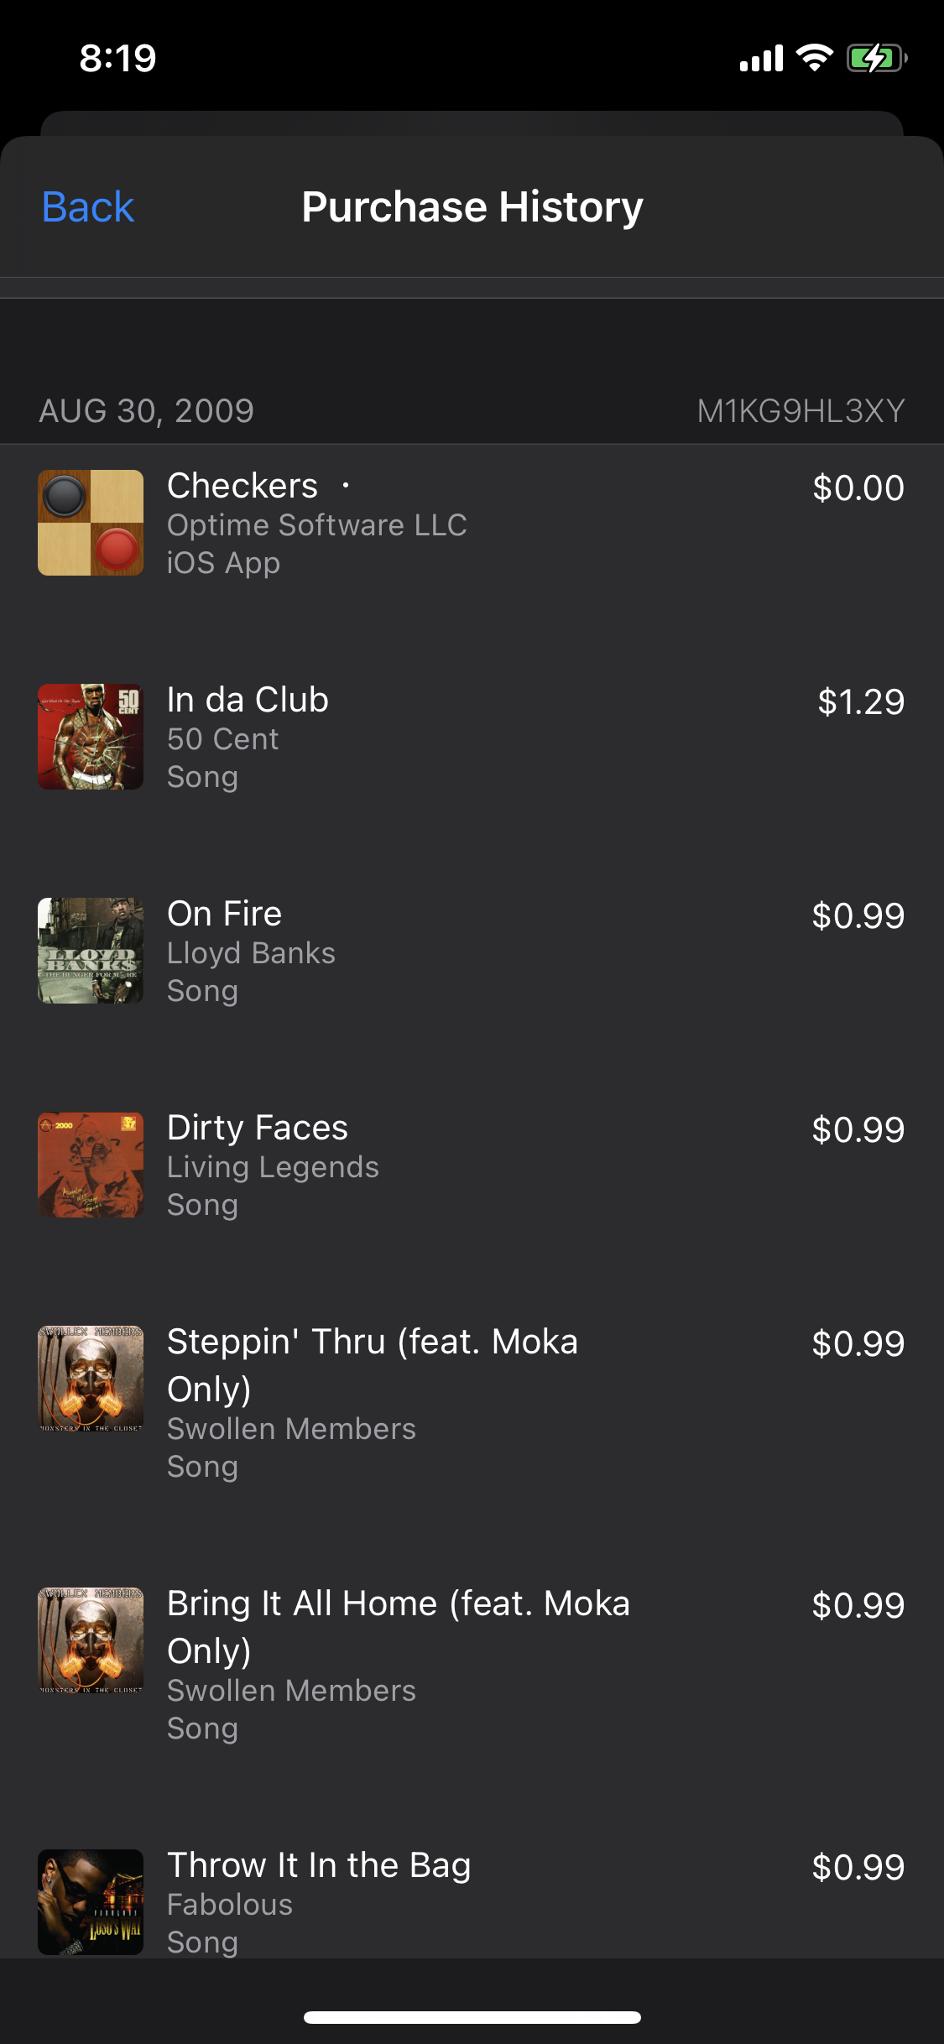
Task: Tap the Dirty Faces purchase row
Action: point(470,1165)
